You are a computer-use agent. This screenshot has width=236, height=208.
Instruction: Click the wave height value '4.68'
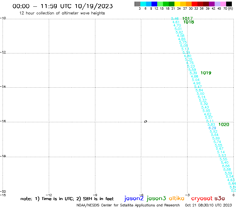point(195,76)
